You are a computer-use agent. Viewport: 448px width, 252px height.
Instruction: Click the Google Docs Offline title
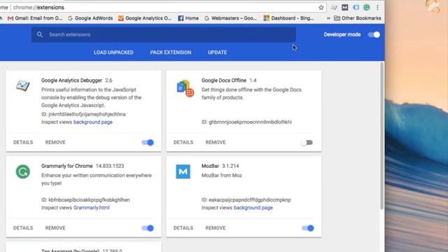[x=224, y=80]
